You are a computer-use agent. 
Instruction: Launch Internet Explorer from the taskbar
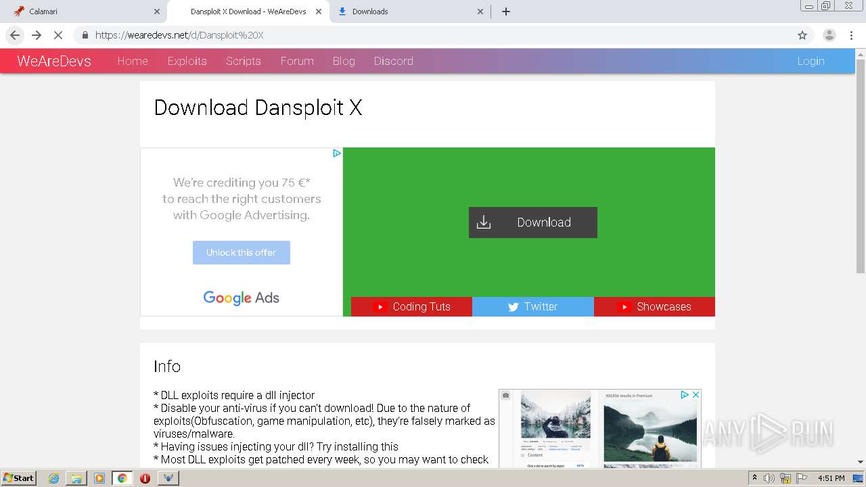(x=54, y=478)
